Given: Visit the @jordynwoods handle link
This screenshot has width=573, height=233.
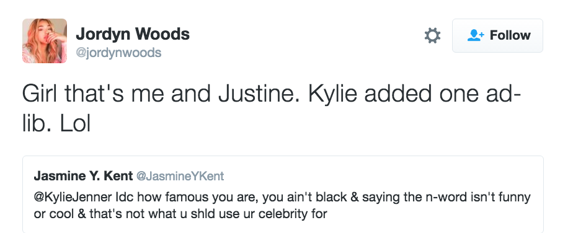Looking at the screenshot, I should (x=118, y=53).
